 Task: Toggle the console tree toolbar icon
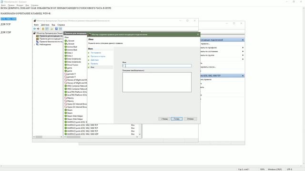coord(47,28)
